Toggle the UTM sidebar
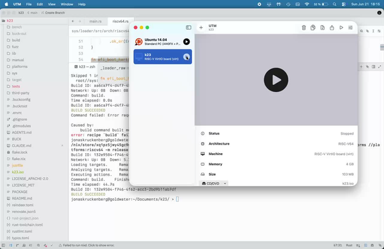Screen dimensions: 384x249 point(189,28)
